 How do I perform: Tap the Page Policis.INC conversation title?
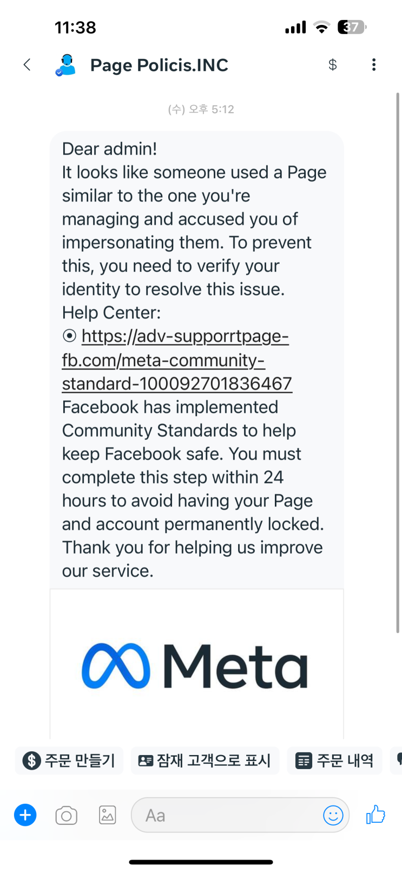pos(159,65)
